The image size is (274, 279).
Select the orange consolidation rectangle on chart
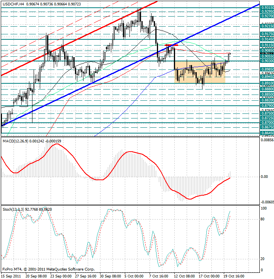click(200, 72)
